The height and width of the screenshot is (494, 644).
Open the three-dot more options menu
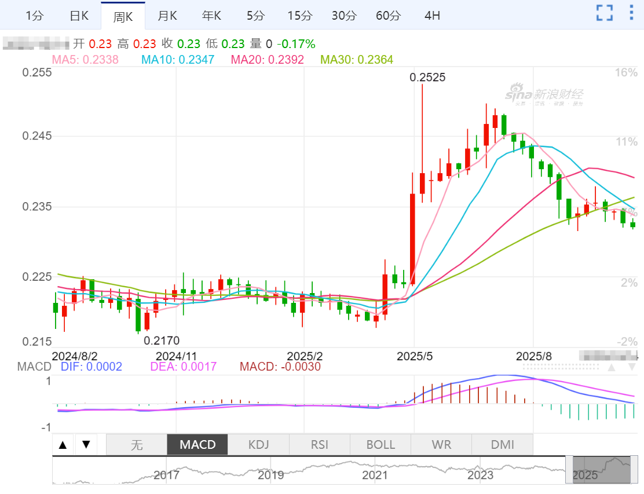631,13
